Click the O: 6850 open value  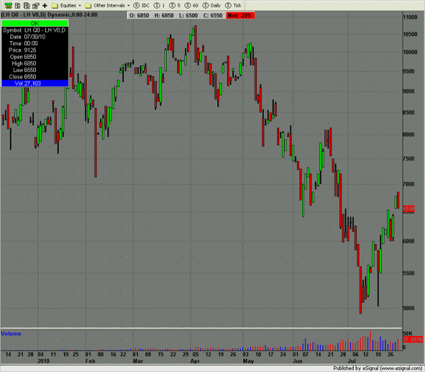click(139, 16)
